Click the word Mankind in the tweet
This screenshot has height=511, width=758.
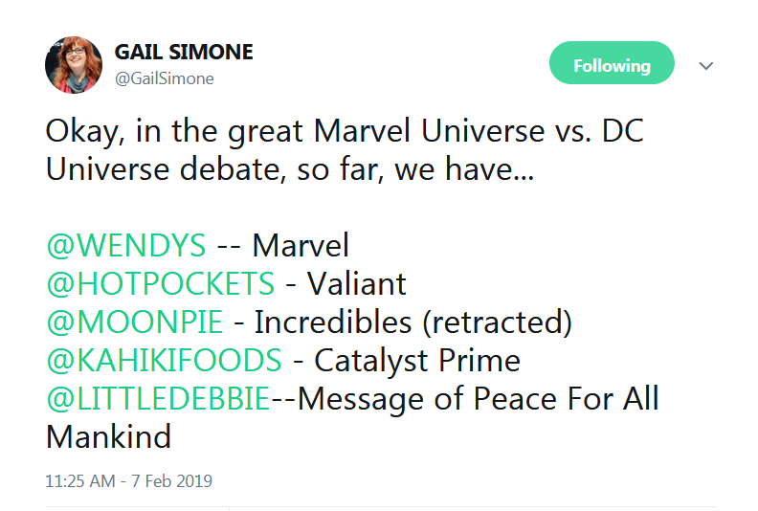(x=108, y=437)
